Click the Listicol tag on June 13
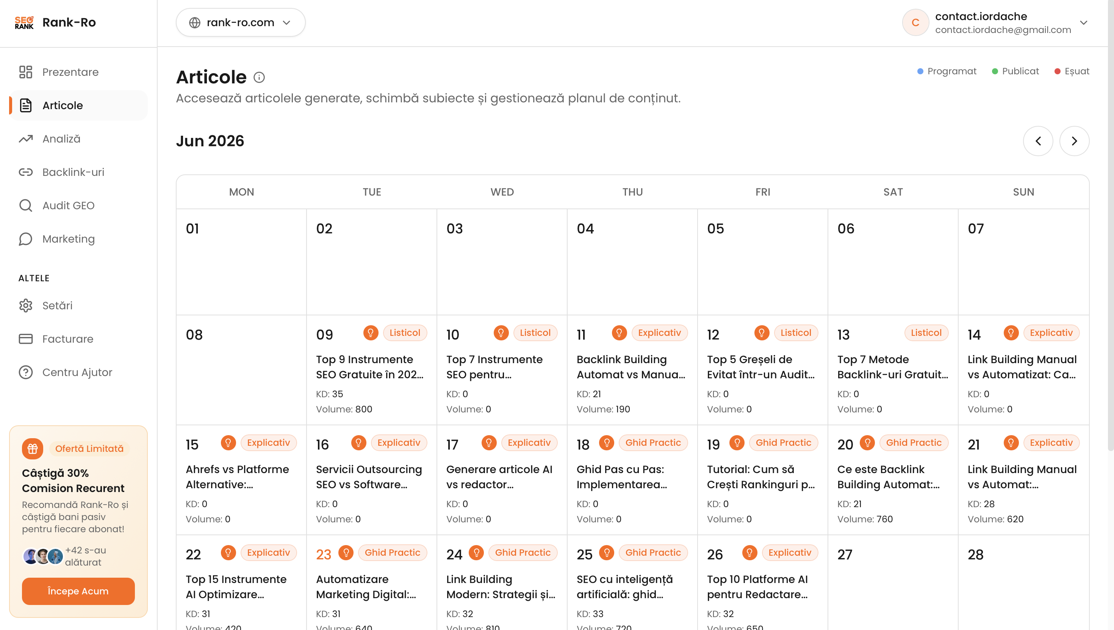The image size is (1114, 630). pyautogui.click(x=926, y=333)
